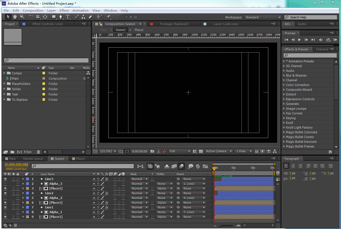Toggle Region of Interest icon in viewer
Screen dimensions: 341x229
tap(127, 151)
